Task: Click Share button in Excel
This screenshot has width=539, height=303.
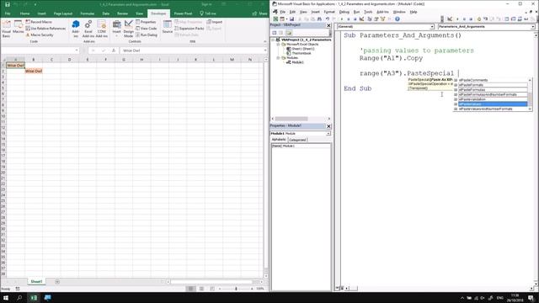Action: click(x=260, y=13)
